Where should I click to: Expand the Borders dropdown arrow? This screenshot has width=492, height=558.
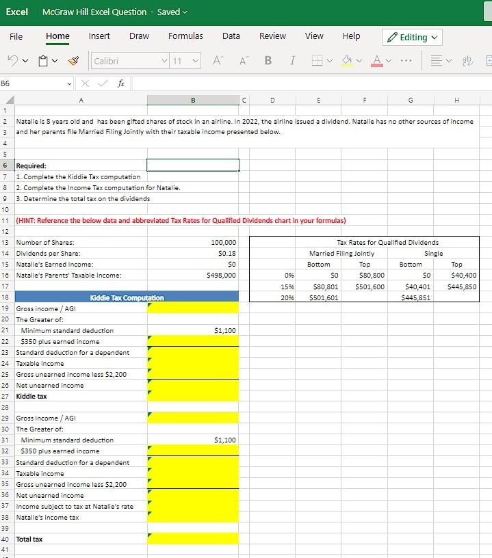(x=330, y=61)
